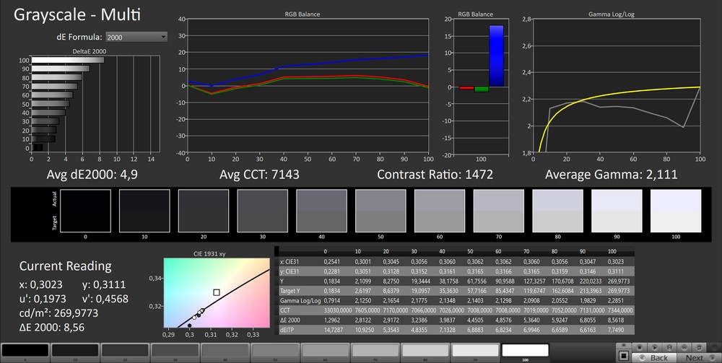Click the Back button
722x363 pixels.
tap(653, 357)
